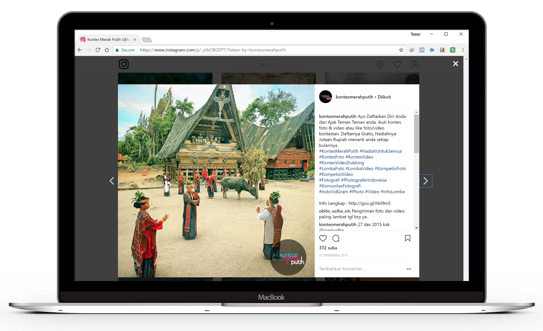This screenshot has width=543, height=331.
Task: Open the #KomunitasFotografi hashtag
Action: tap(340, 186)
